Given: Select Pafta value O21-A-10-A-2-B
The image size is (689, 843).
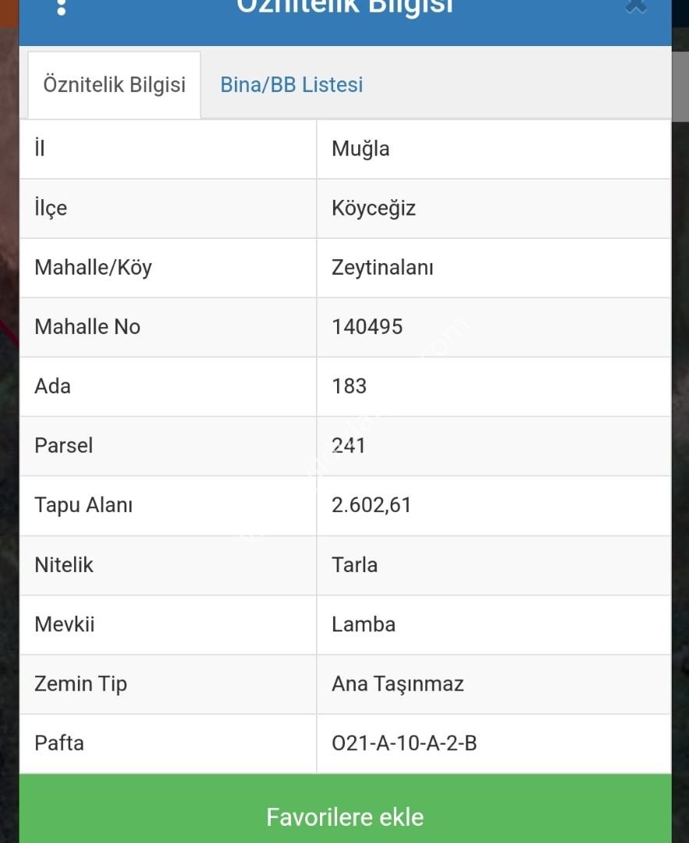Looking at the screenshot, I should coord(404,744).
